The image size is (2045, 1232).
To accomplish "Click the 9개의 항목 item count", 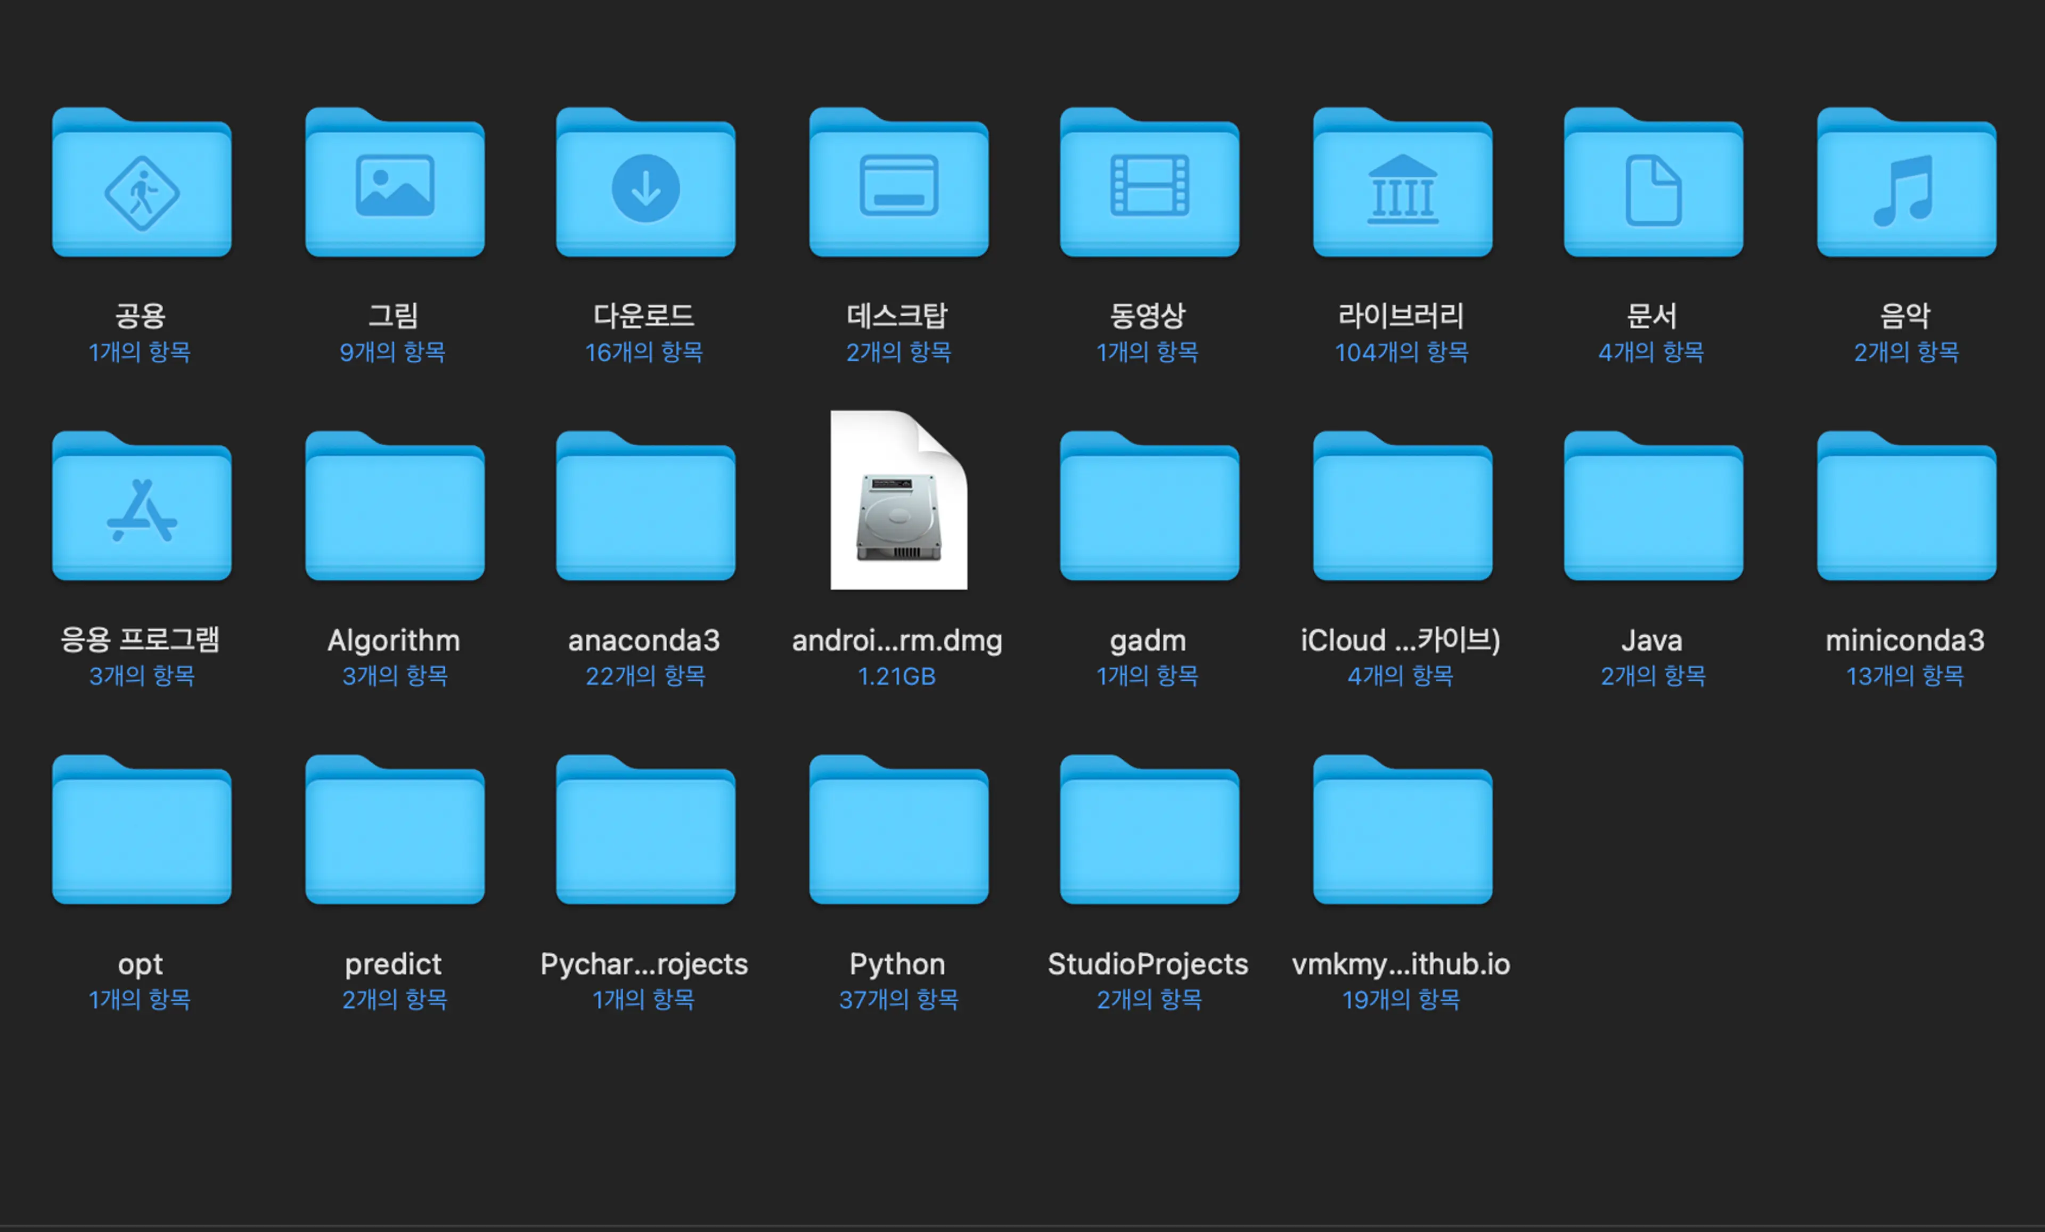I will [392, 352].
